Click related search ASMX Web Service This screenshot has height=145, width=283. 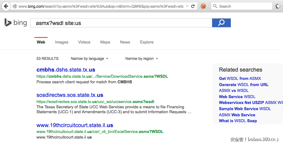(x=237, y=115)
